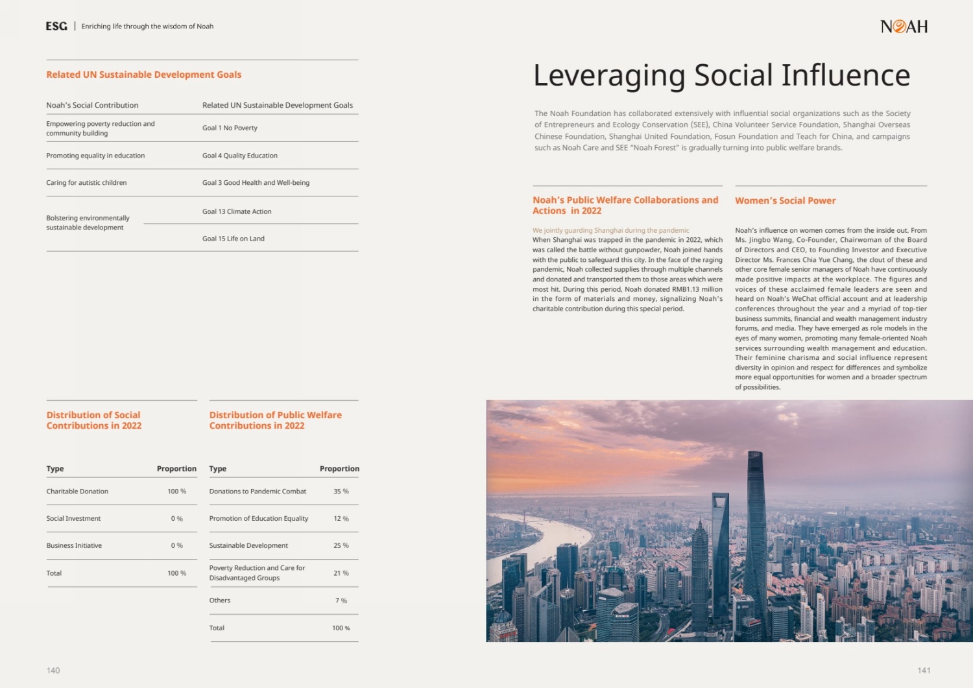Image resolution: width=973 pixels, height=688 pixels.
Task: Click 'Distribution of Public Welfare Contributions in 2022' heading
Action: coord(275,420)
